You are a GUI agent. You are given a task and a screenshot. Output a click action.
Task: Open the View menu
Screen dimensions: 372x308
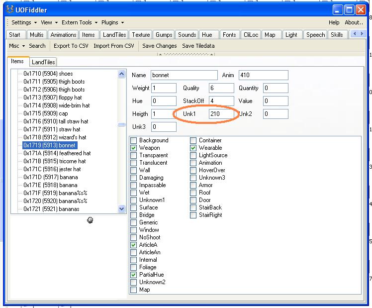click(x=49, y=22)
